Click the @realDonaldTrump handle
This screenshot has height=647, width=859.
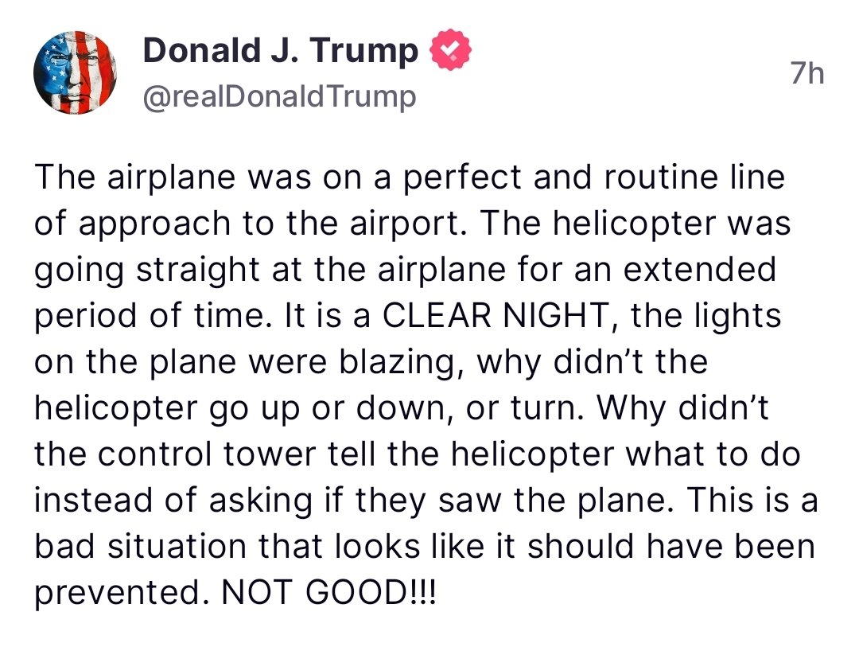[279, 97]
